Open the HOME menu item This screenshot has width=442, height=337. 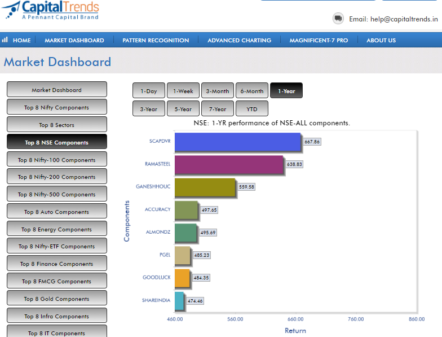[x=21, y=41]
